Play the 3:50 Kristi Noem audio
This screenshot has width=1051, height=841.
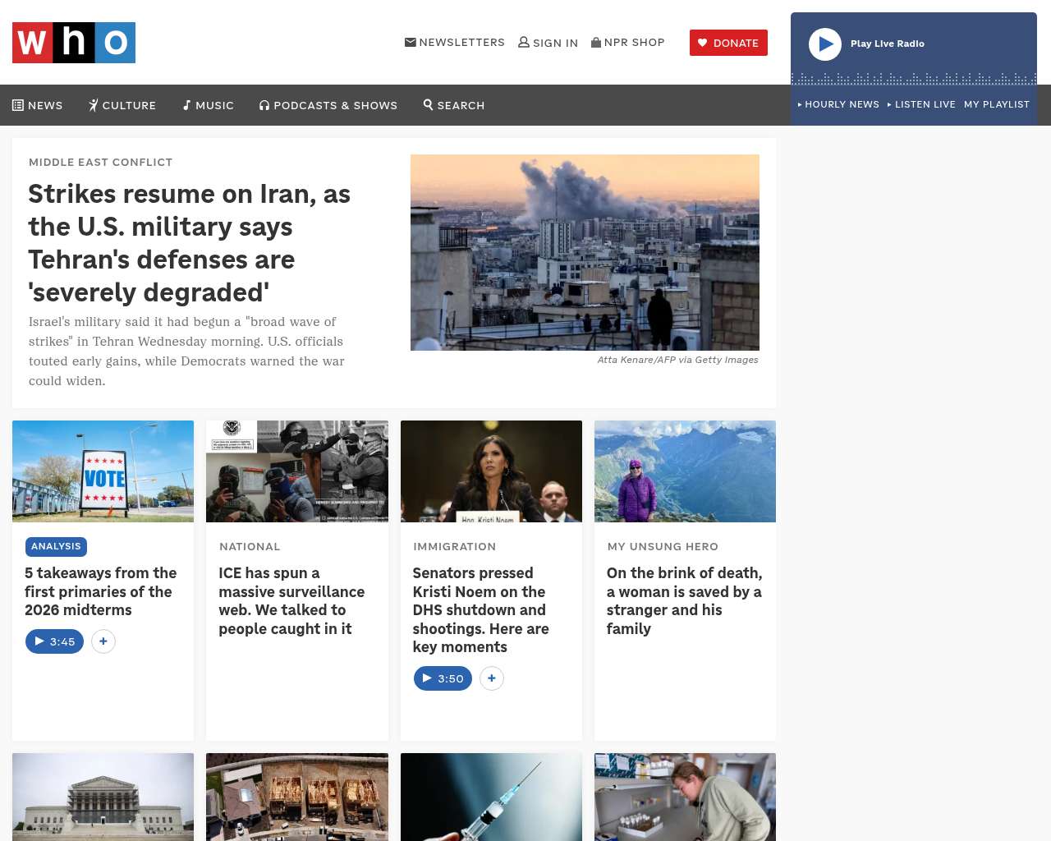[x=443, y=678]
